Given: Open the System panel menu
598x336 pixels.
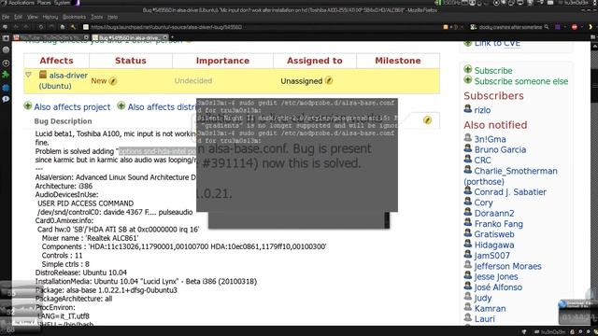Looking at the screenshot, I should click(62, 3).
